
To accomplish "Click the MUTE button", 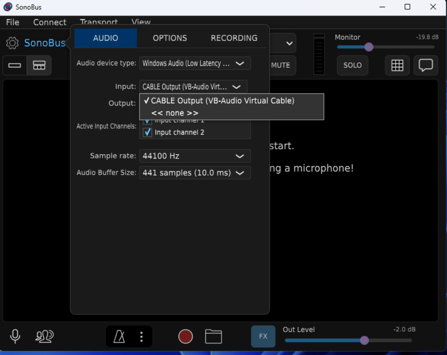I will click(x=281, y=65).
